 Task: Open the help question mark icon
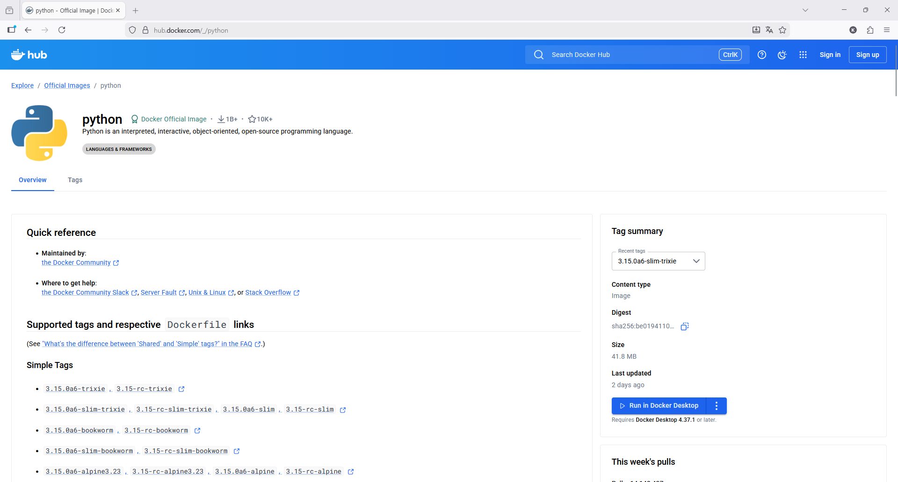tap(762, 55)
